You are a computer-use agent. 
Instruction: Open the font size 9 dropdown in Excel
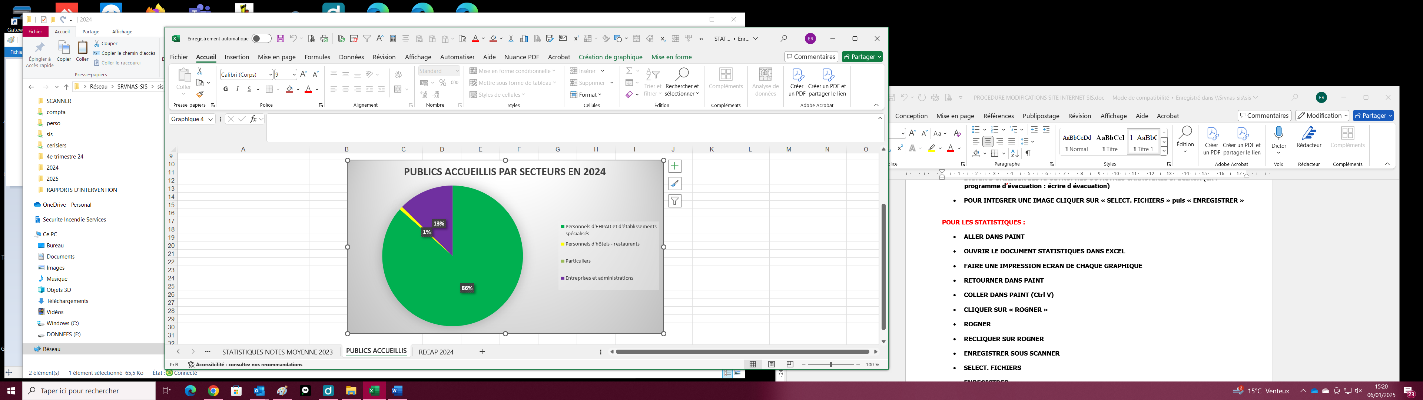click(x=294, y=74)
